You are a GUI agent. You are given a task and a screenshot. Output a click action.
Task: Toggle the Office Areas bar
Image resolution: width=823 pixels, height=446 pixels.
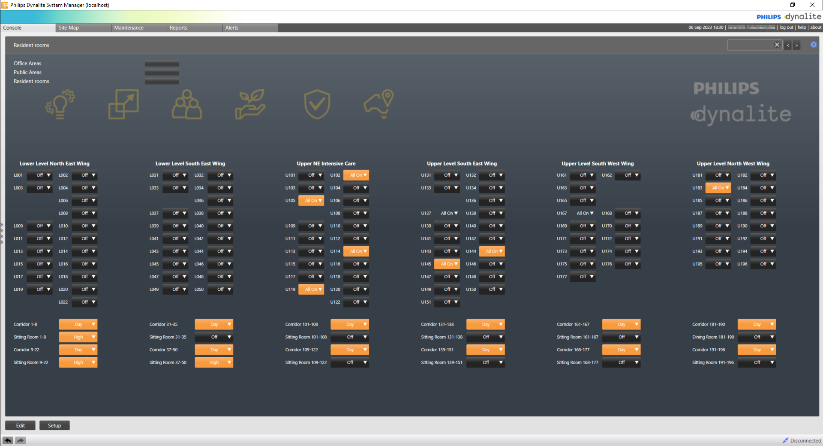pos(162,64)
